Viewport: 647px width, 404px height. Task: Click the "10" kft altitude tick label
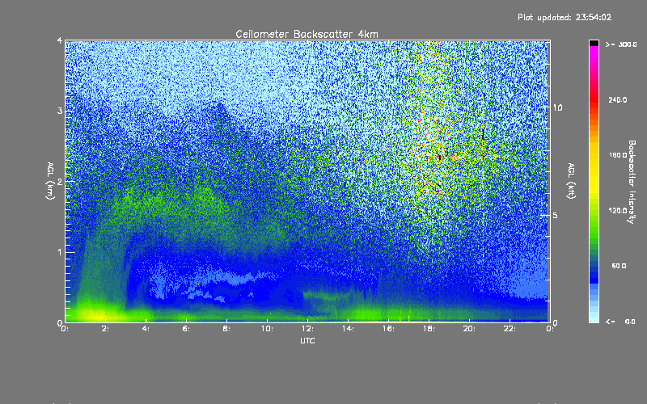click(557, 107)
